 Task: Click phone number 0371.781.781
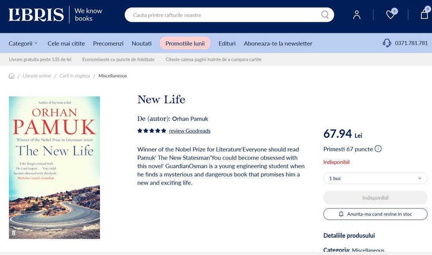[411, 43]
